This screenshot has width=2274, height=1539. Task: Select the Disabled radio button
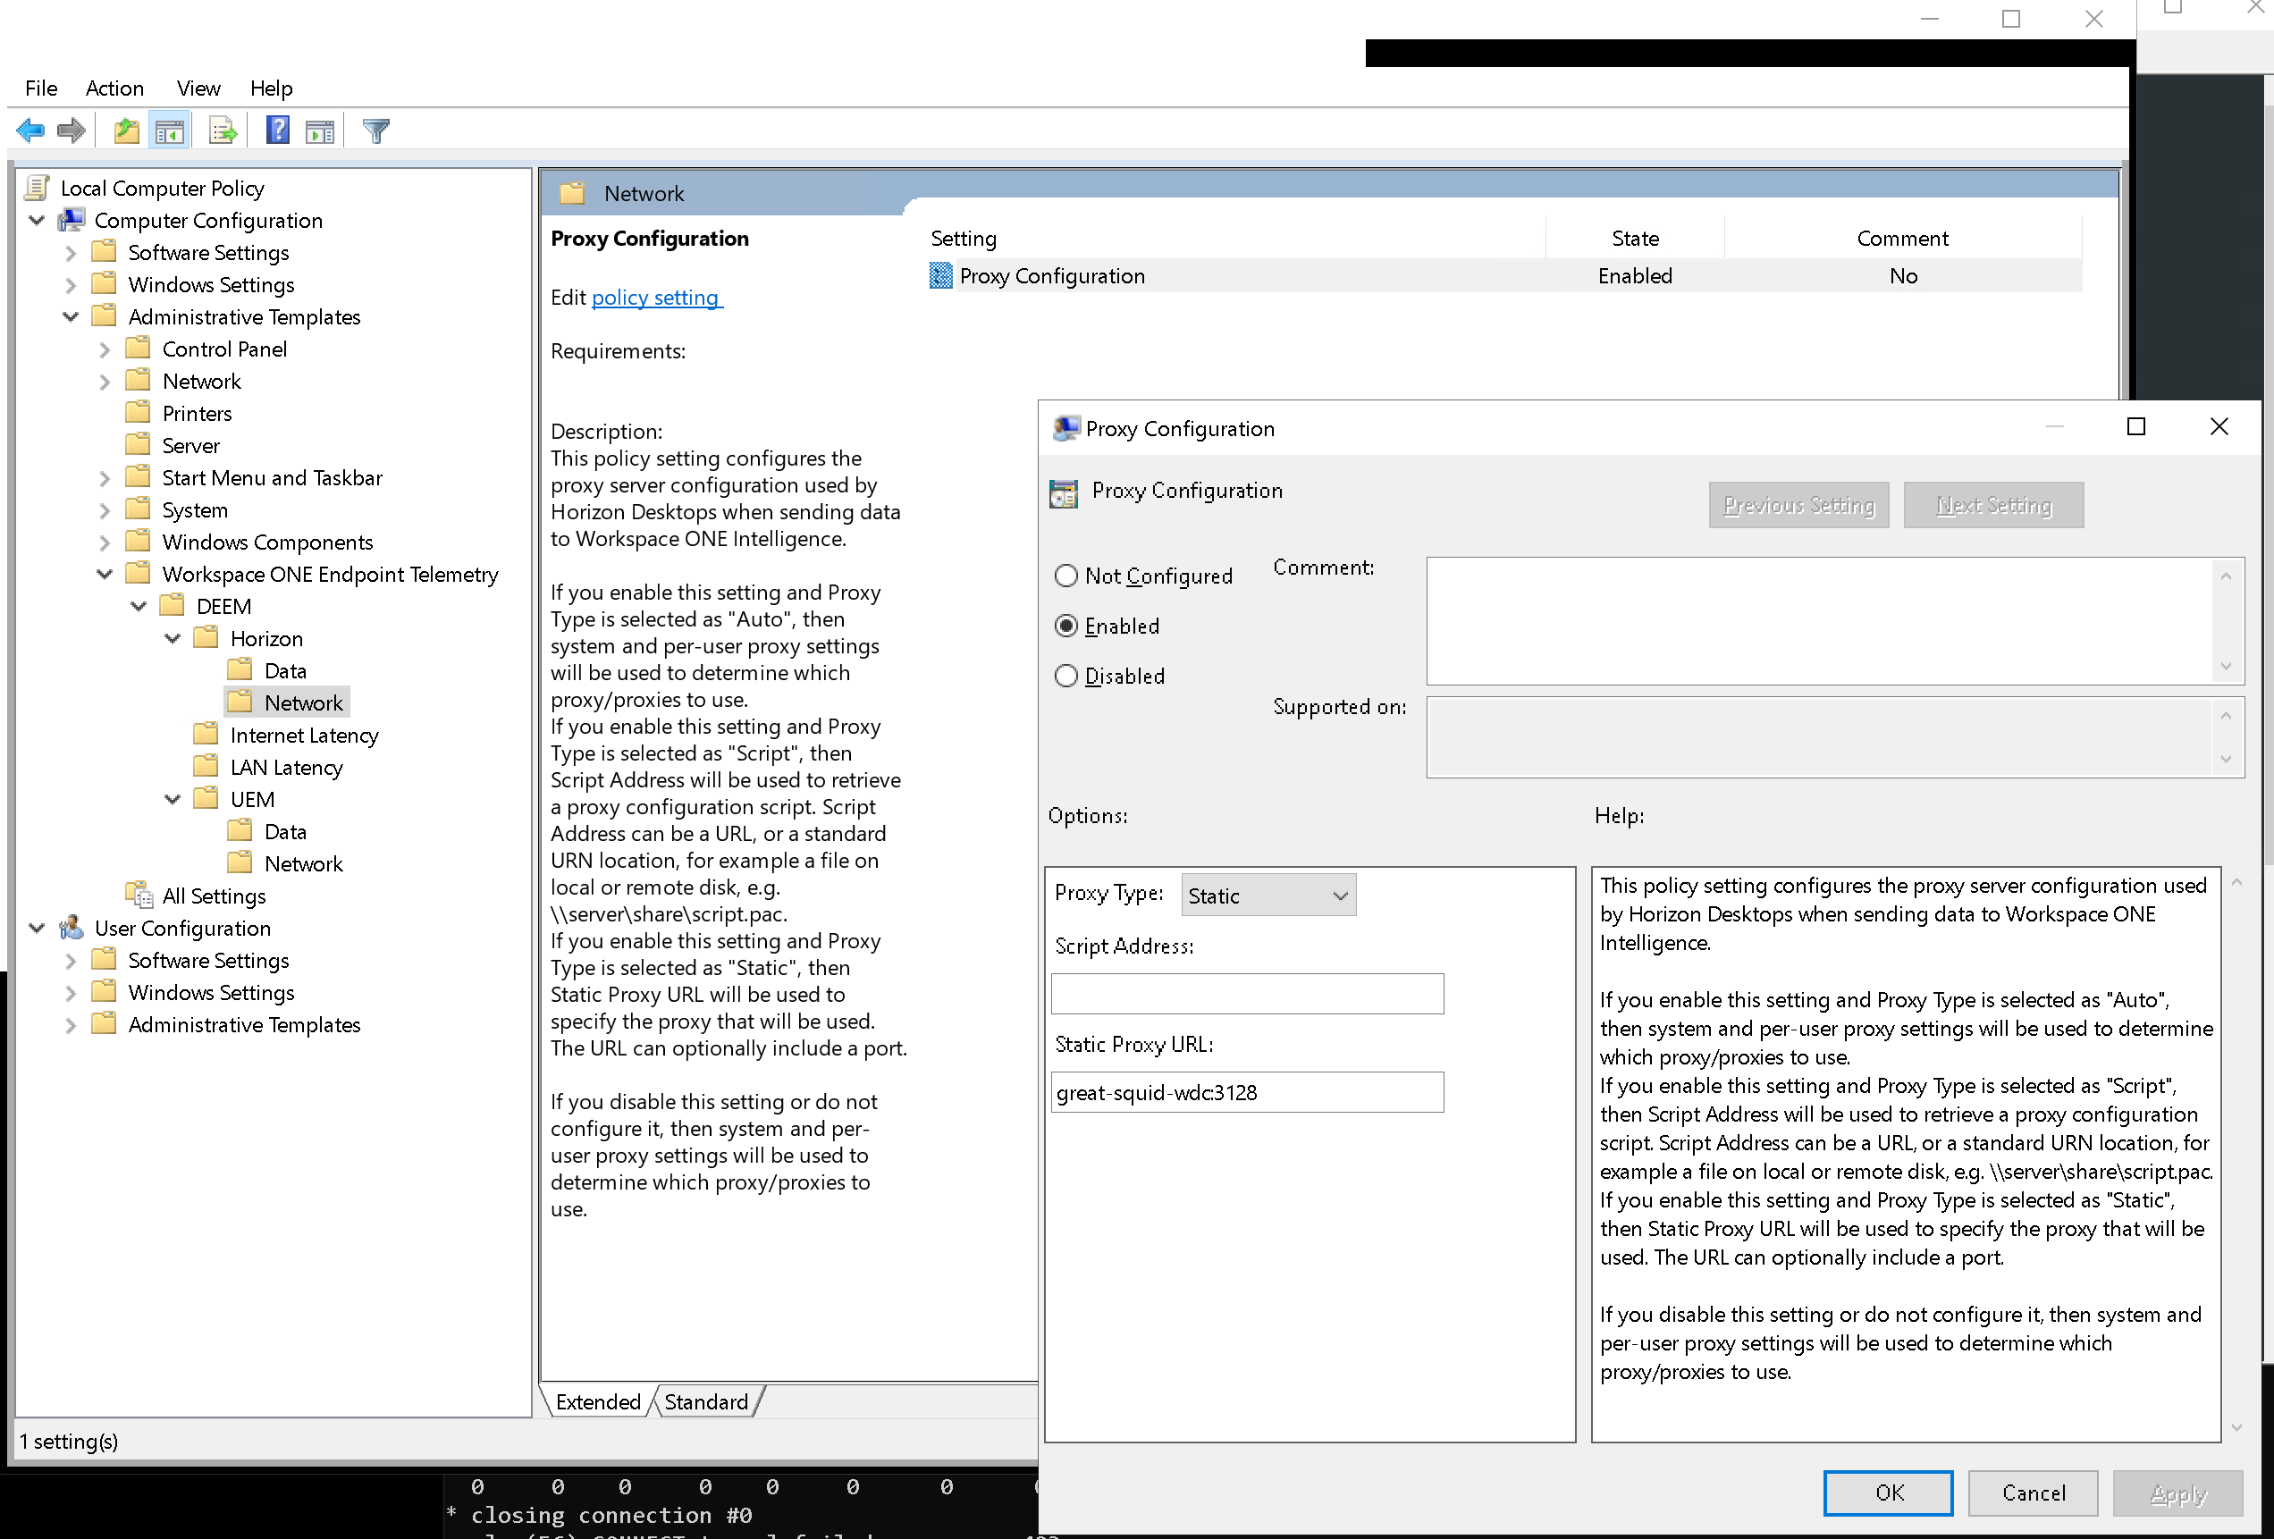click(x=1066, y=675)
